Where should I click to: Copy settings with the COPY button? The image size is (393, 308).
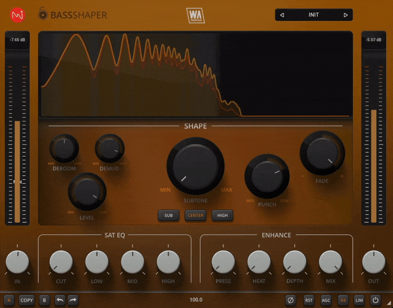(x=27, y=300)
